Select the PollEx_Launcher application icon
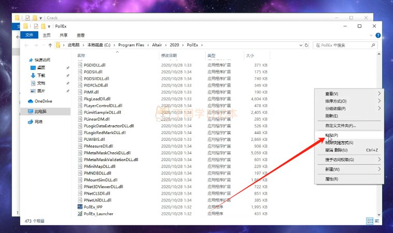The image size is (393, 233). [80, 214]
